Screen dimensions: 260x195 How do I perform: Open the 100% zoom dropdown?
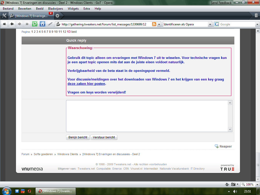click(x=257, y=184)
